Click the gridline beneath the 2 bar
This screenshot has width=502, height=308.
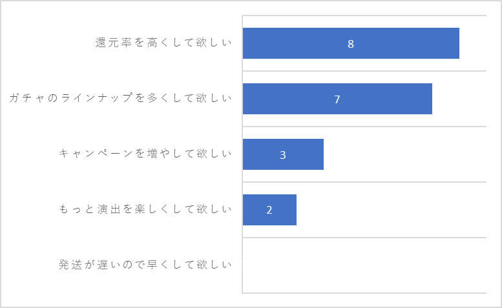point(364,238)
